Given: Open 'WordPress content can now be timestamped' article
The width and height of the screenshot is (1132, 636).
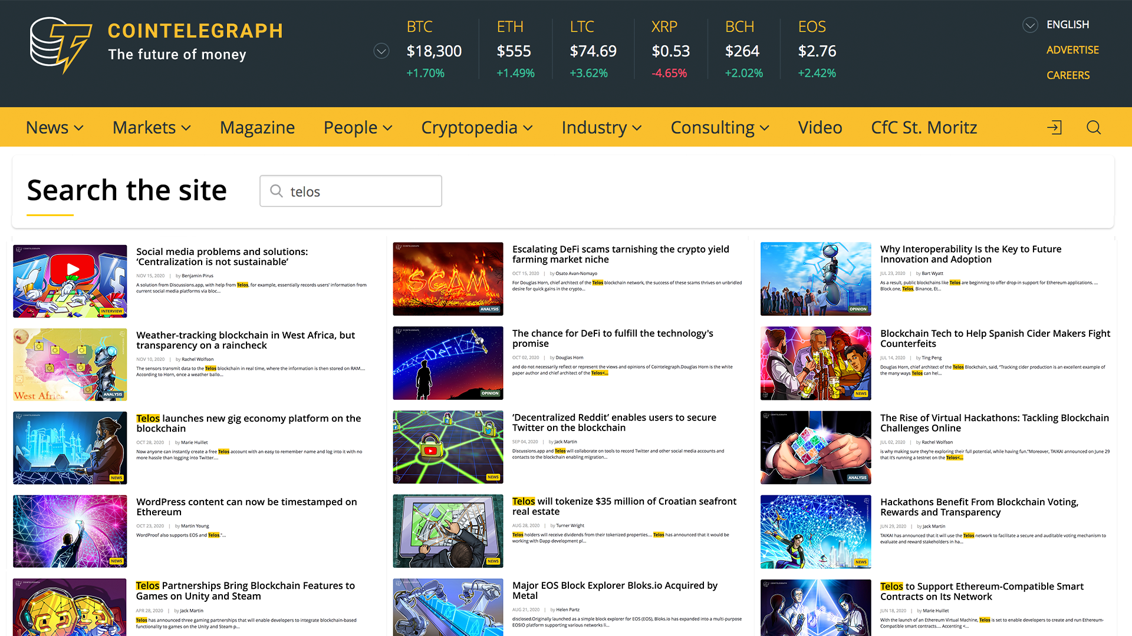Looking at the screenshot, I should point(246,507).
